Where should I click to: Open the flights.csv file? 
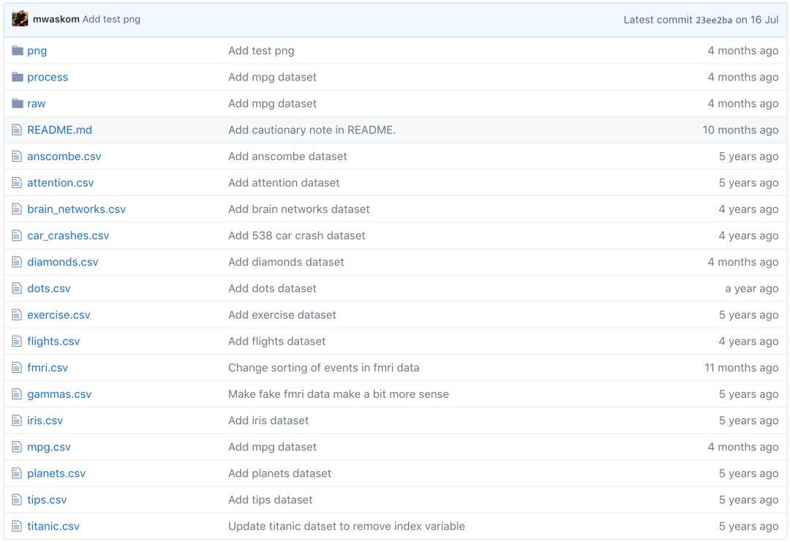point(53,341)
